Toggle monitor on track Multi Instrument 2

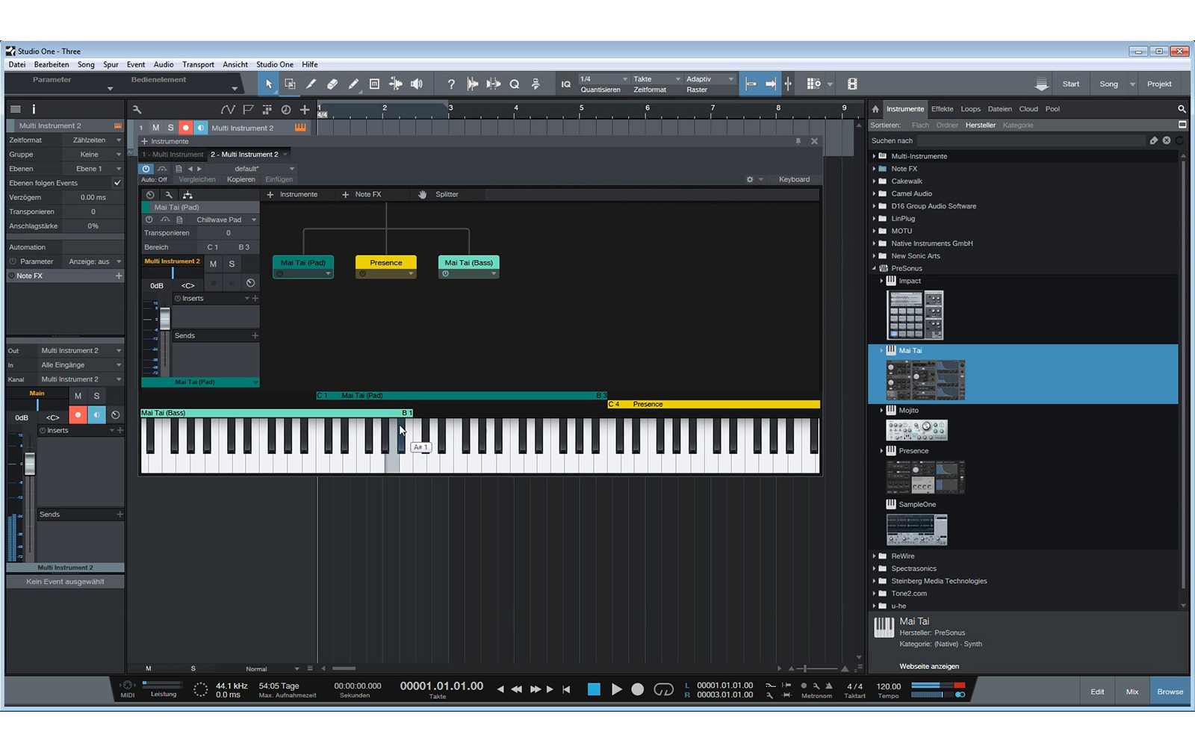[201, 128]
